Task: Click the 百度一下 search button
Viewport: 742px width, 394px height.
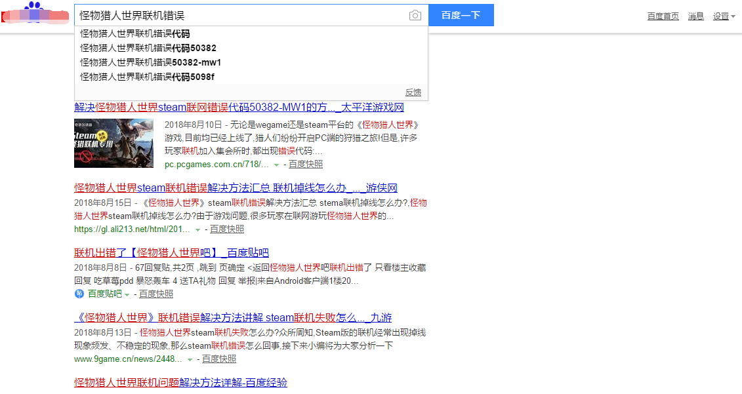Action: [x=461, y=15]
